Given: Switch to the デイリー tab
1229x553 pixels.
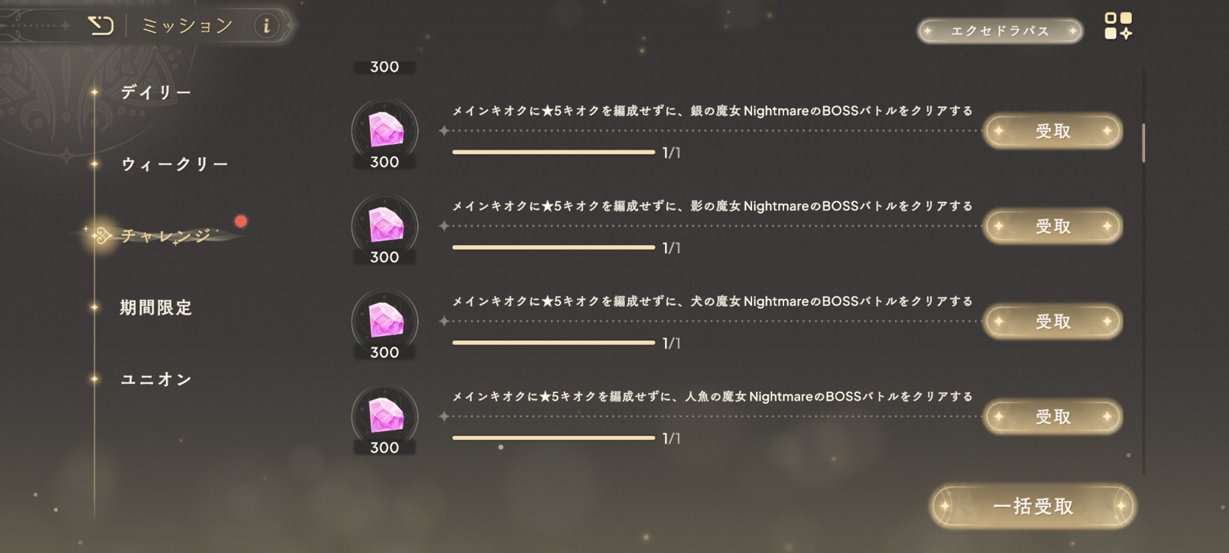Looking at the screenshot, I should coord(156,93).
